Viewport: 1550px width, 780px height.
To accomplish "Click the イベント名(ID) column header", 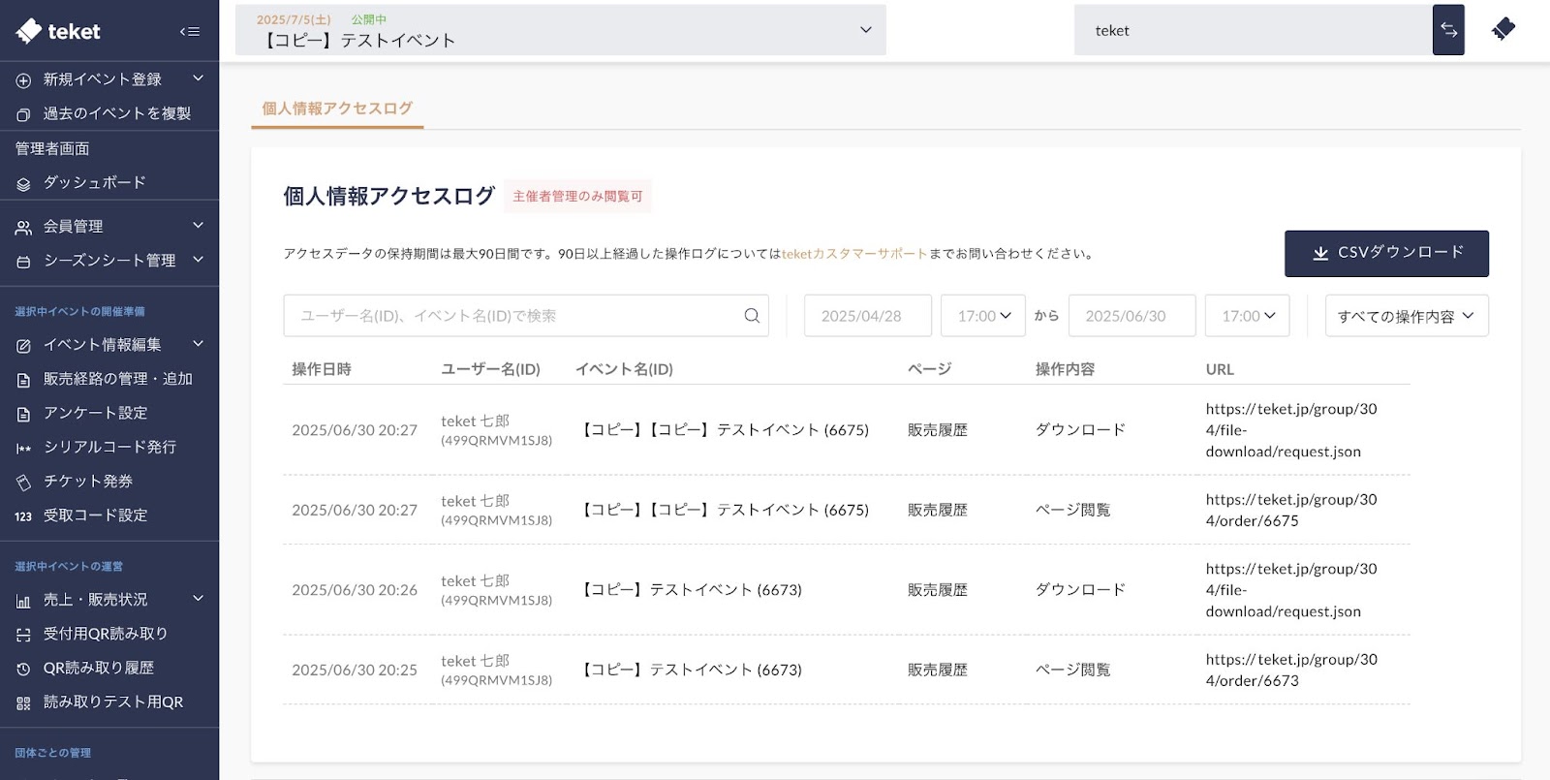I will (x=624, y=369).
